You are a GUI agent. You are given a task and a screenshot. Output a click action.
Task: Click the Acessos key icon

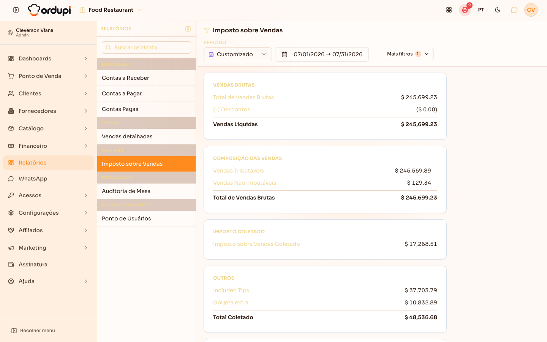pyautogui.click(x=11, y=195)
